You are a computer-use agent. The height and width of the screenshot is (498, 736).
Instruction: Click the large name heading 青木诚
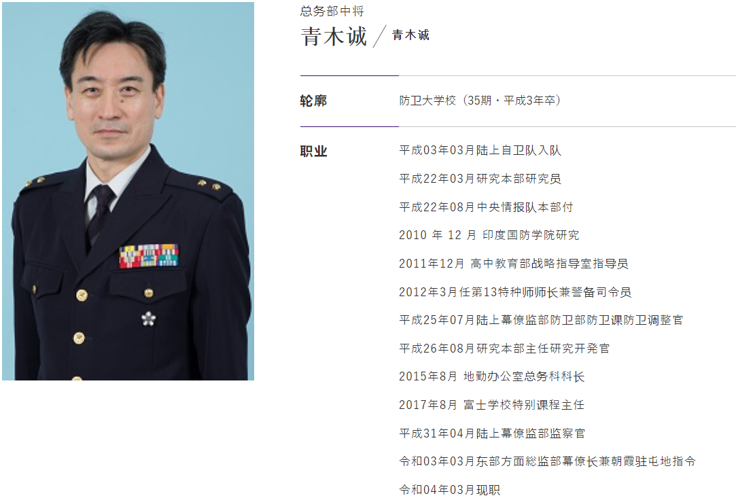point(334,36)
